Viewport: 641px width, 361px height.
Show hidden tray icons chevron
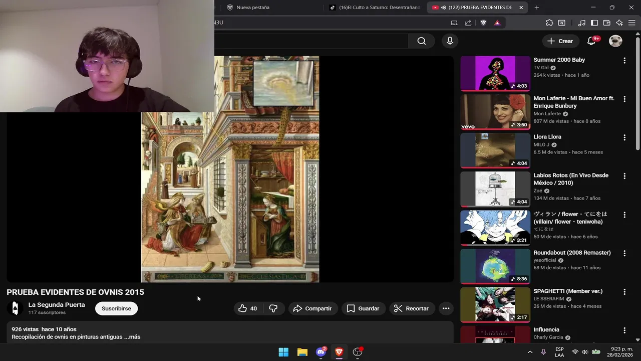click(530, 352)
